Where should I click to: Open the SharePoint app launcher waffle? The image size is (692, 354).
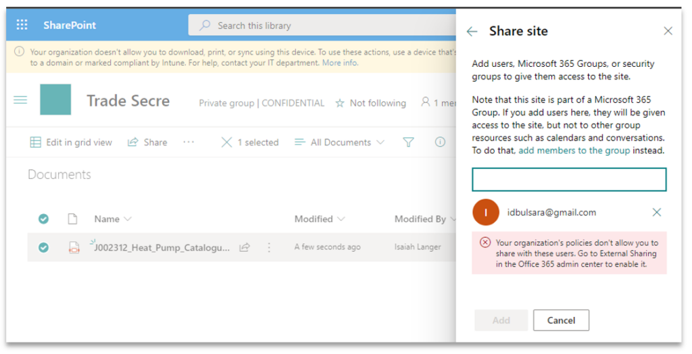[x=22, y=25]
